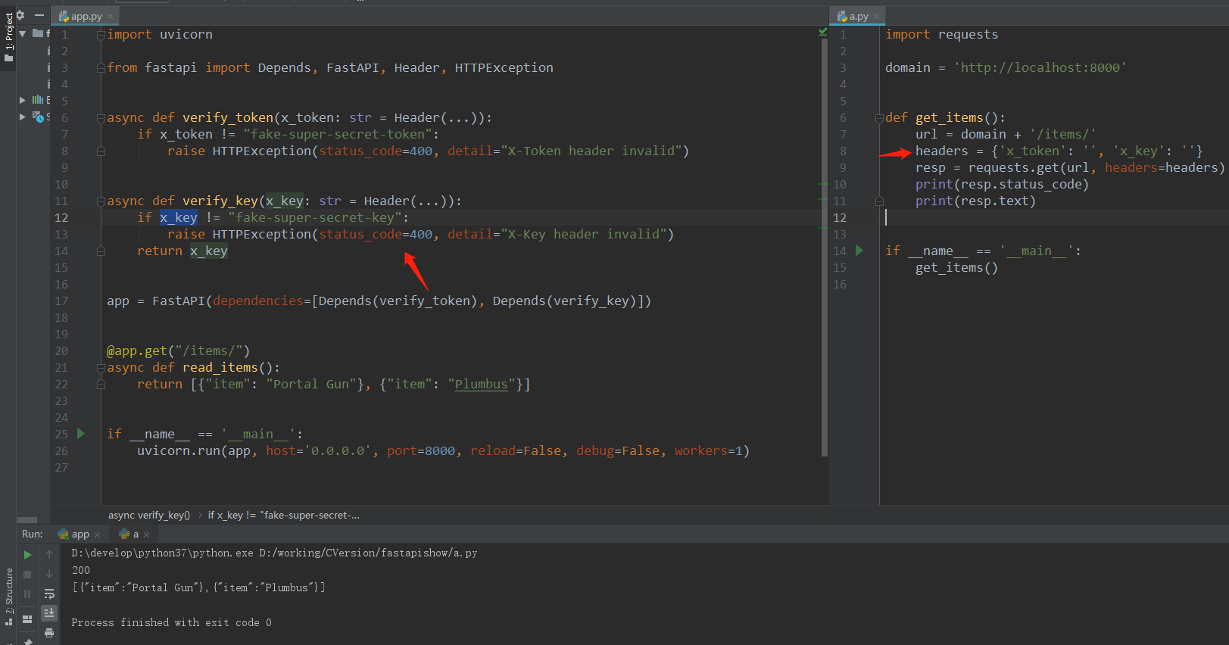This screenshot has width=1229, height=645.
Task: Fold the get_items function in a.py
Action: tap(879, 118)
